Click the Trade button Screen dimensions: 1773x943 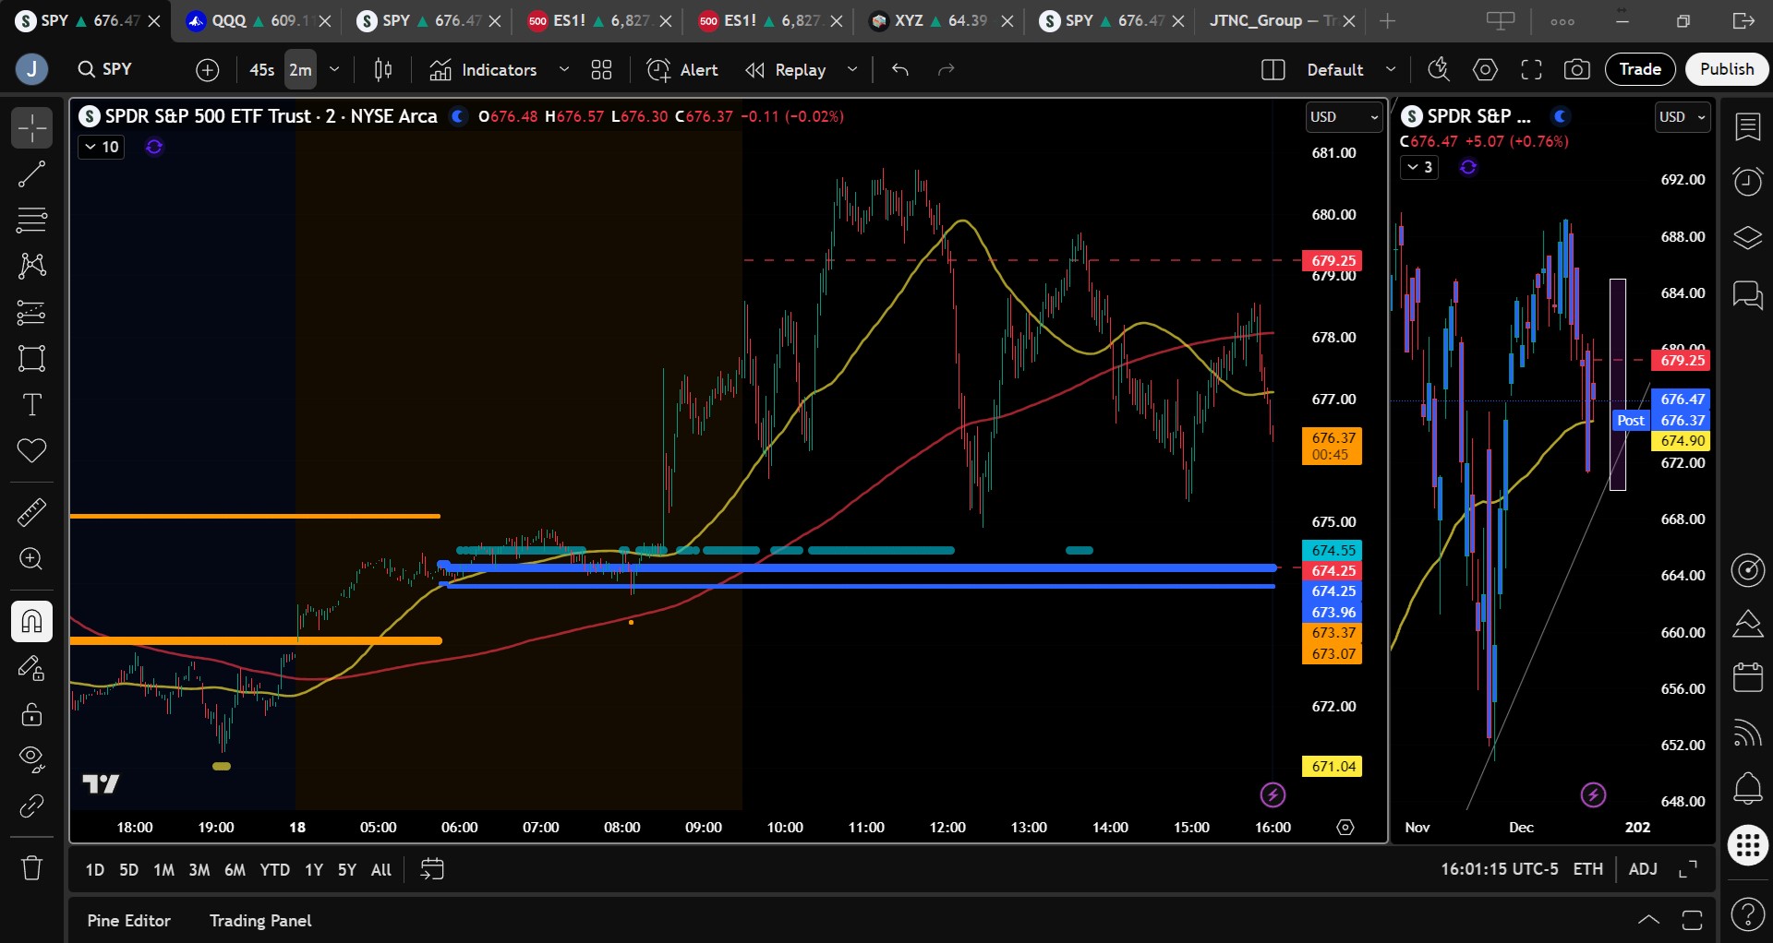pyautogui.click(x=1640, y=69)
